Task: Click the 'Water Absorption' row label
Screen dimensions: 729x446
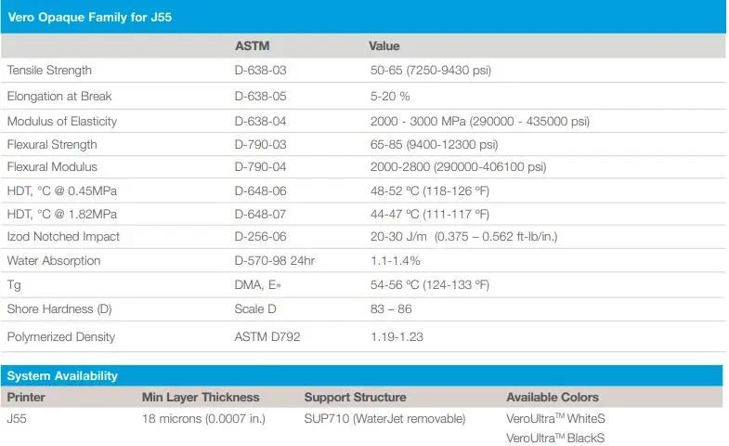Action: click(54, 261)
